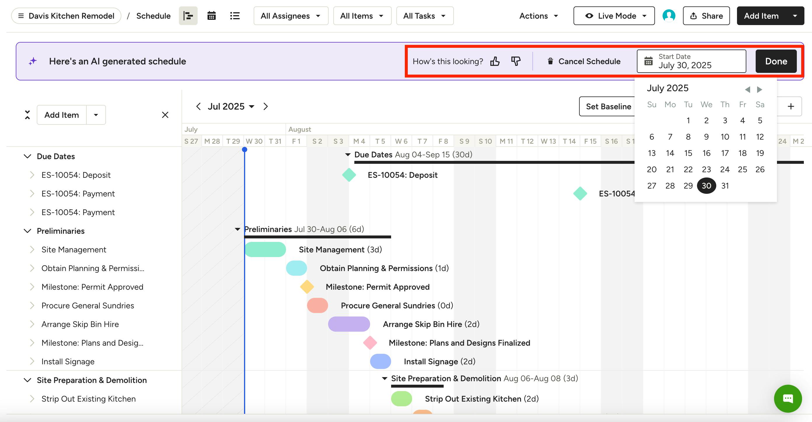Open the Actions menu
The image size is (812, 422).
(539, 16)
